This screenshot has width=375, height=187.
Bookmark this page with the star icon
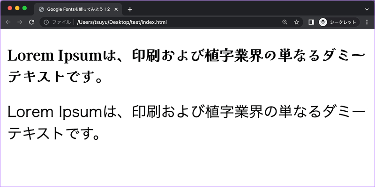click(x=297, y=22)
